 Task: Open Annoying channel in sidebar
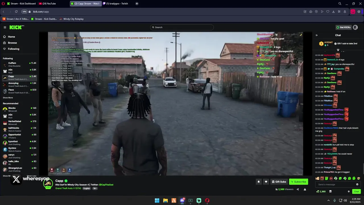click(x=19, y=85)
